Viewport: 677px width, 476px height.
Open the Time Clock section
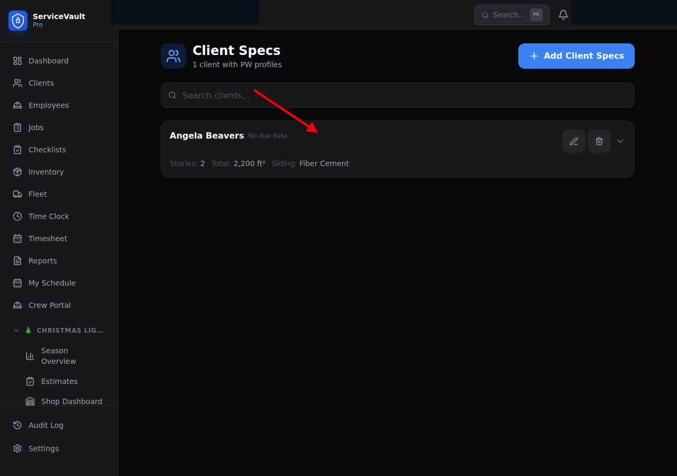pyautogui.click(x=48, y=216)
